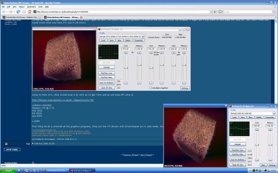This screenshot has height=173, width=278.
Task: Click the Firefox Forward arrow button
Action: [x=11, y=11]
